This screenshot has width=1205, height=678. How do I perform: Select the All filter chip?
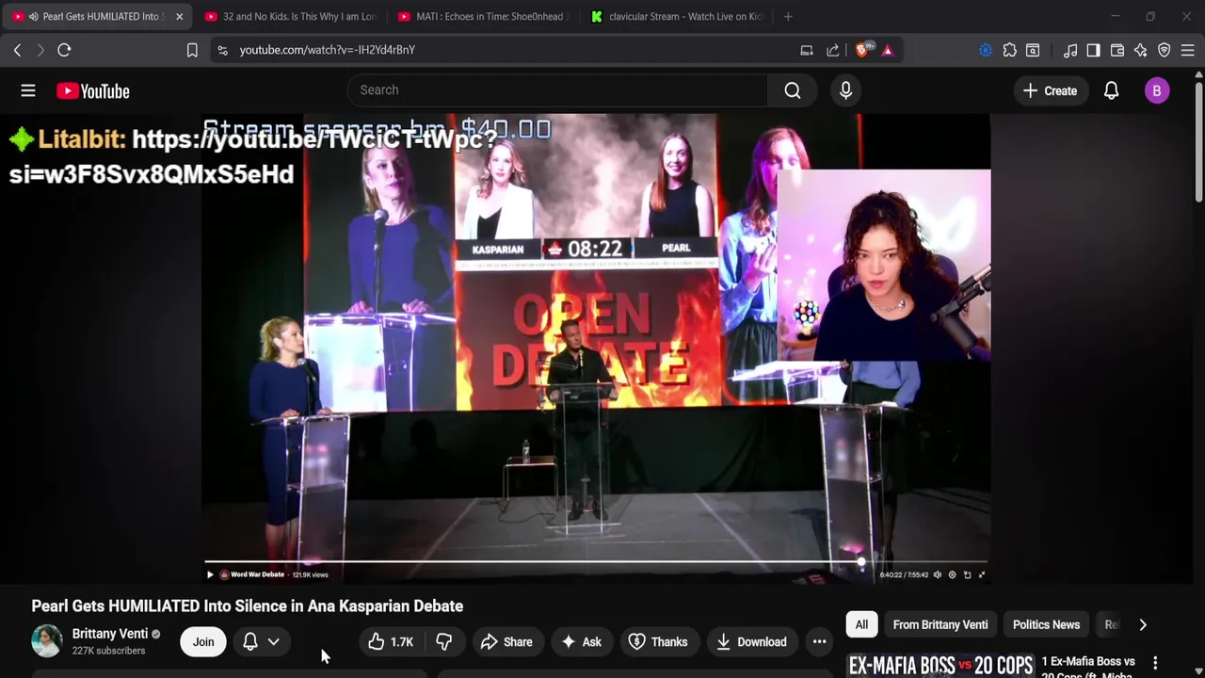[861, 624]
